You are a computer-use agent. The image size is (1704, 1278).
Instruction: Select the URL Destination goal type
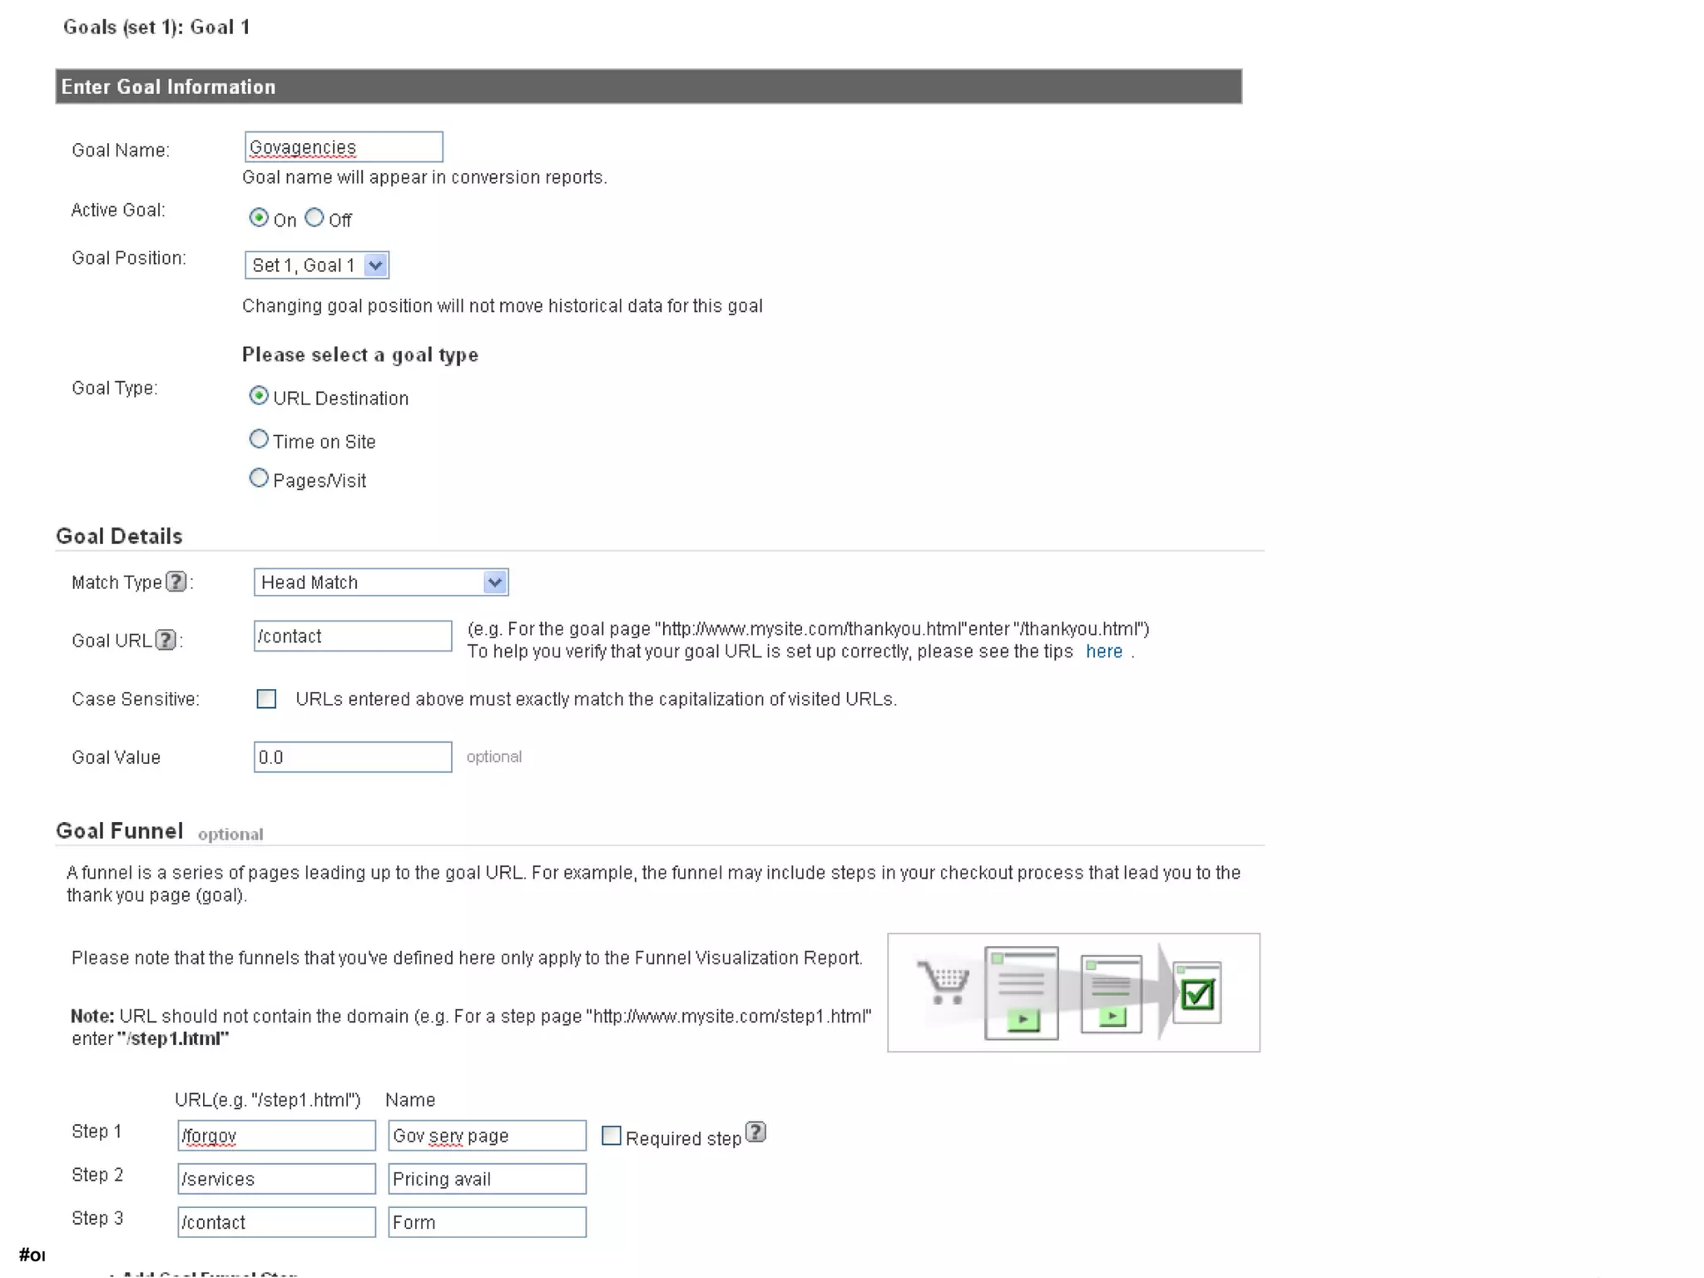pos(259,396)
